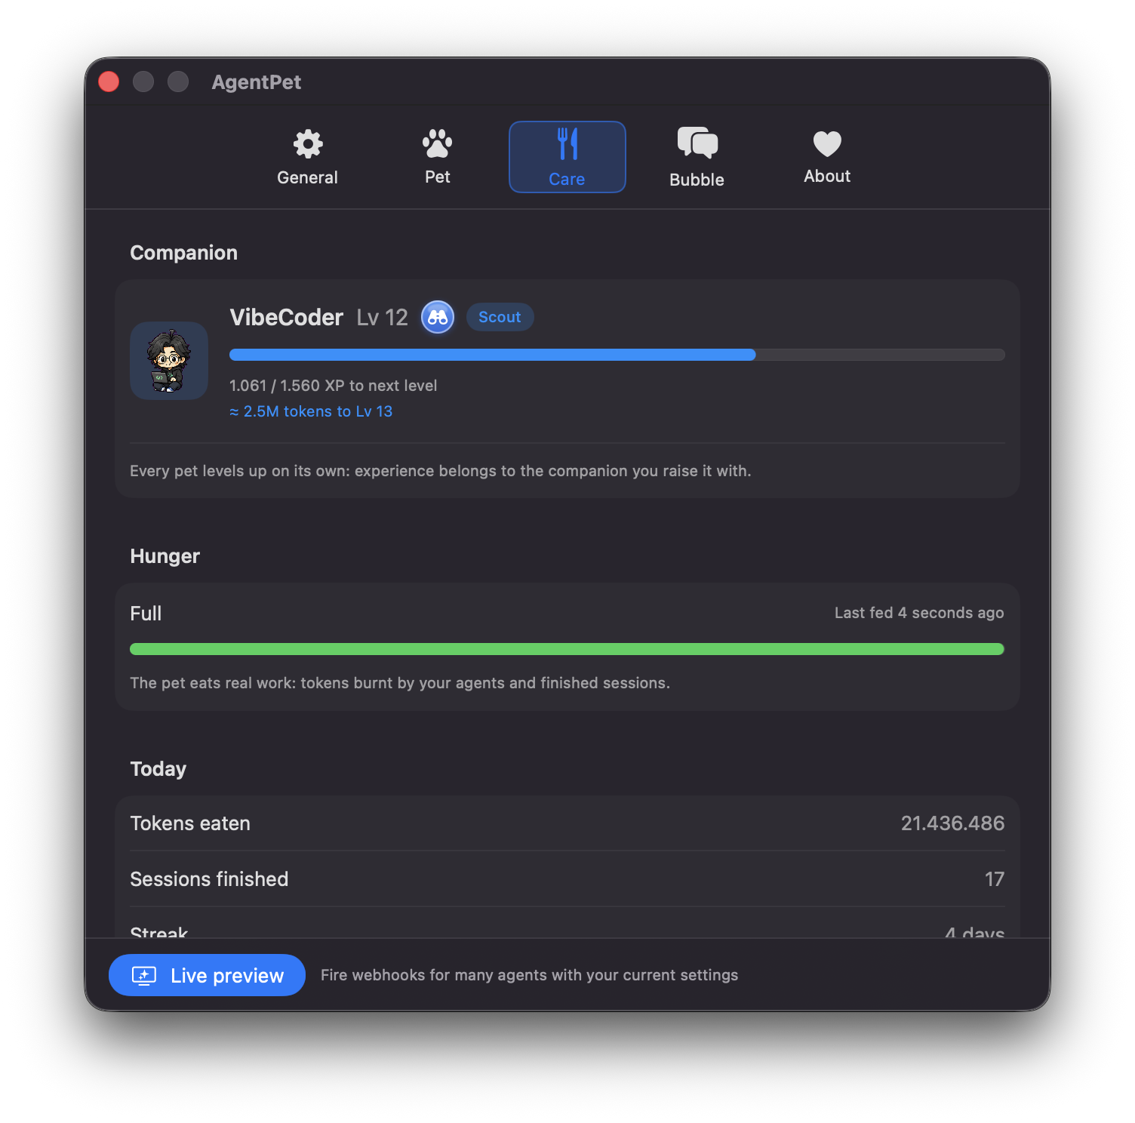Click '≈ 2.5M tokens to Lv 13' text
This screenshot has width=1135, height=1123.
coord(311,411)
